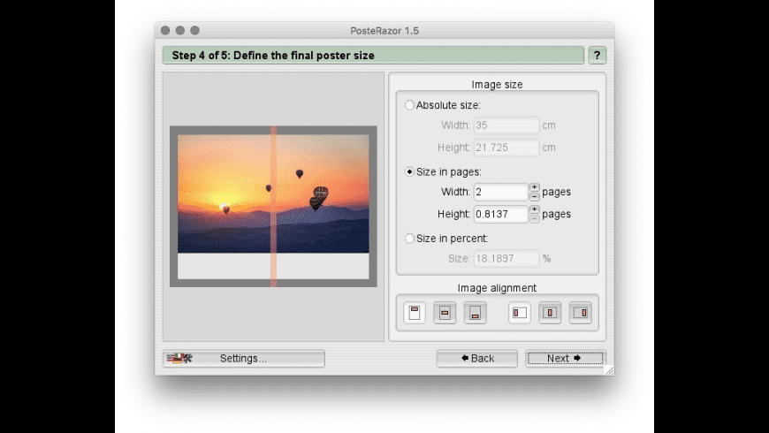
Task: Align image to horizontal center
Action: click(x=550, y=313)
